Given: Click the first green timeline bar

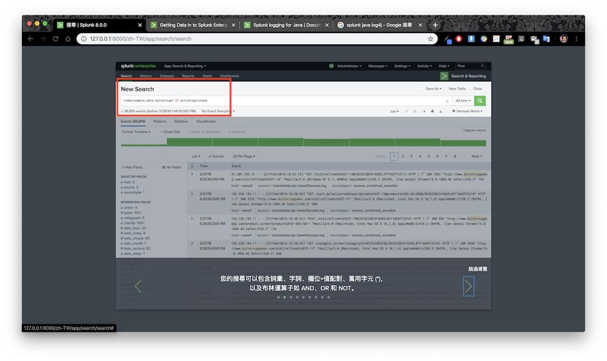Looking at the screenshot, I should 143,145.
